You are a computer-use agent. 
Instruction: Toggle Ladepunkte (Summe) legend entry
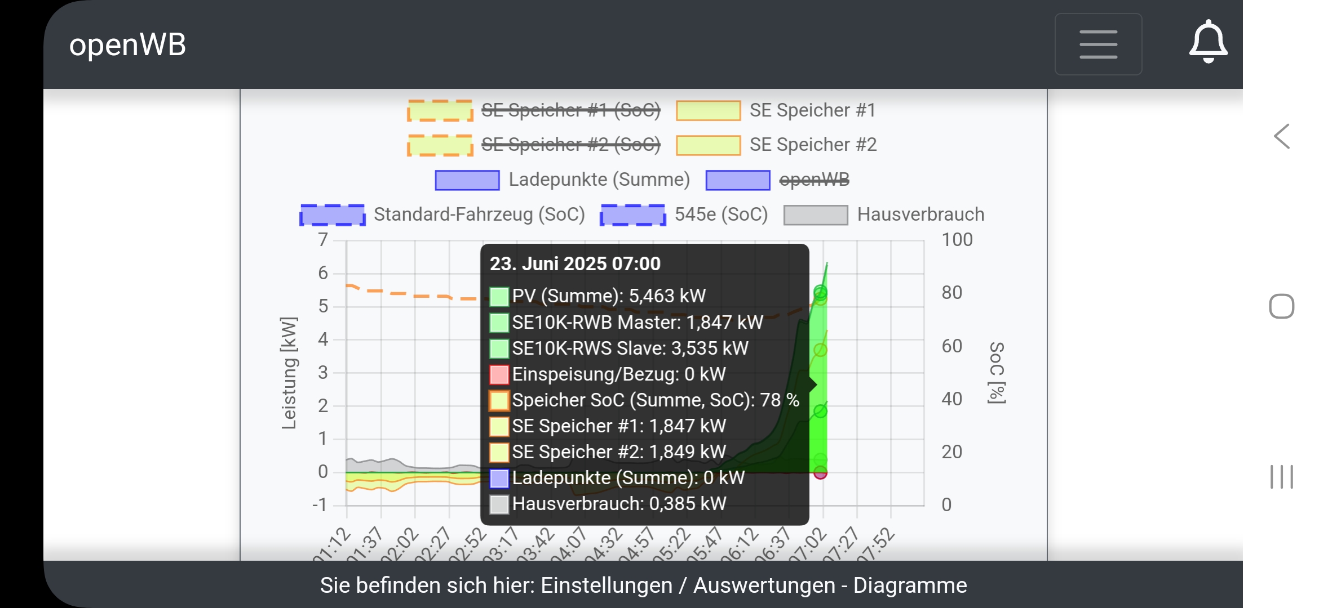pos(599,180)
